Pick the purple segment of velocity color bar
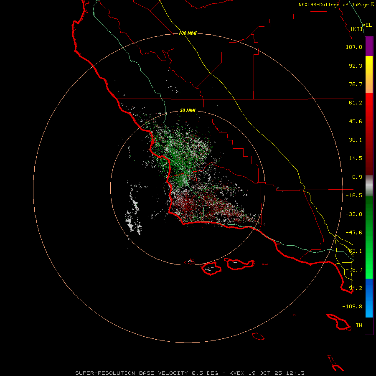The width and height of the screenshot is (376, 376). point(369,46)
